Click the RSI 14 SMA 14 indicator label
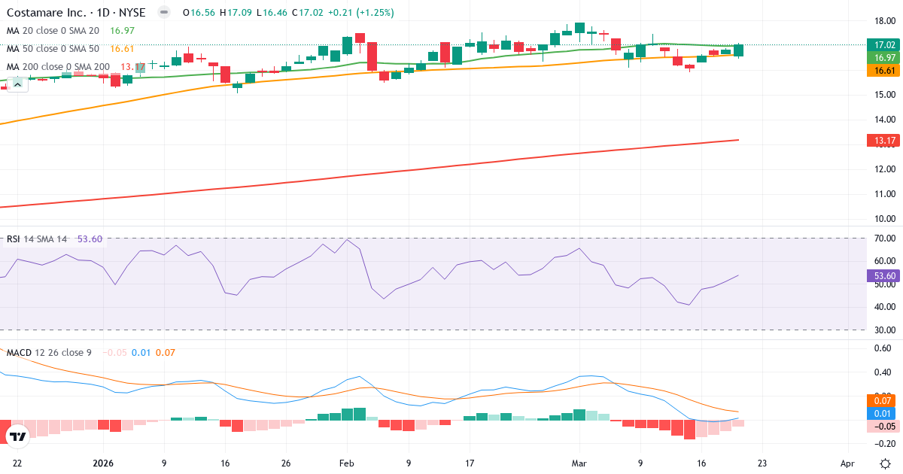The height and width of the screenshot is (474, 903). [38, 239]
